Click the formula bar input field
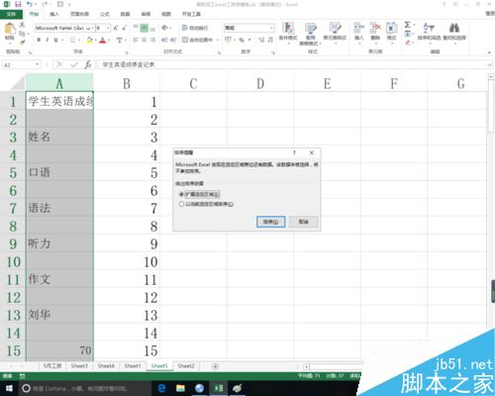This screenshot has width=495, height=396. [292, 64]
